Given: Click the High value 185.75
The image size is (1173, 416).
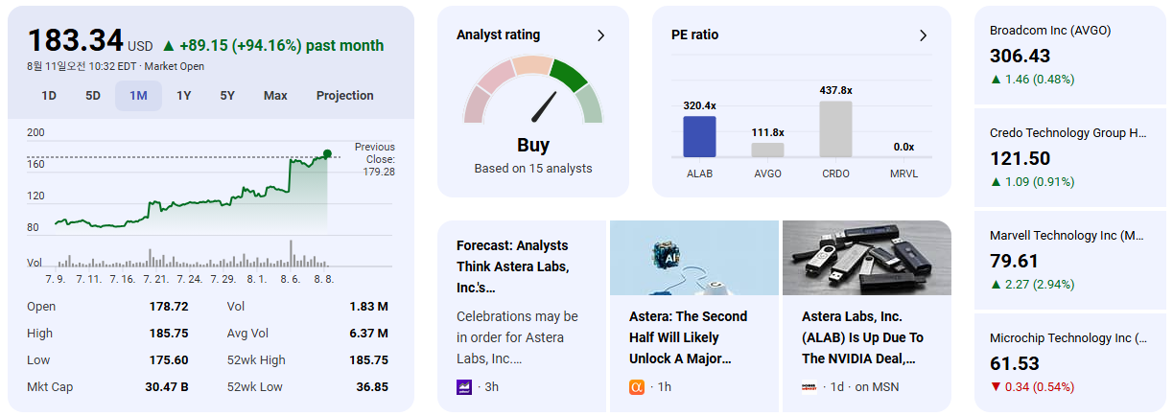Looking at the screenshot, I should point(169,334).
